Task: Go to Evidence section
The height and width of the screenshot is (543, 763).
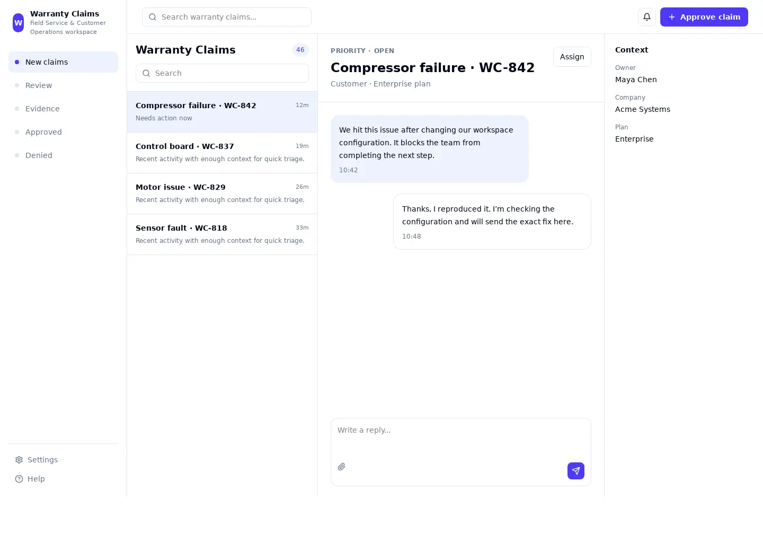Action: click(x=64, y=109)
